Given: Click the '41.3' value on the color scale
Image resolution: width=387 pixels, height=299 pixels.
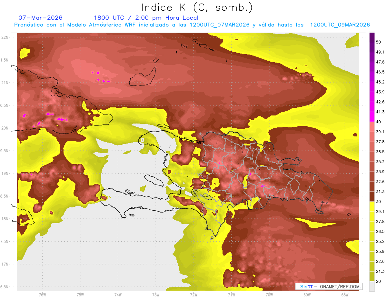Looking at the screenshot, I should point(380,112).
